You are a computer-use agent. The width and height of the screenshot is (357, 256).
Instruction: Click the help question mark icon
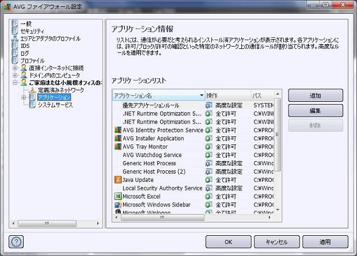tap(16, 242)
